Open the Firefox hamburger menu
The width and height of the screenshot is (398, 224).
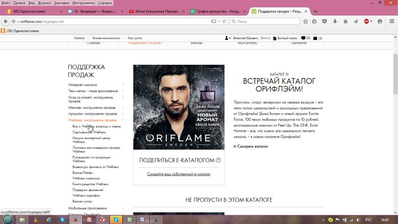[392, 21]
